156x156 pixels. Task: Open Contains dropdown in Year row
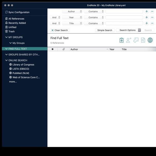tap(94, 17)
